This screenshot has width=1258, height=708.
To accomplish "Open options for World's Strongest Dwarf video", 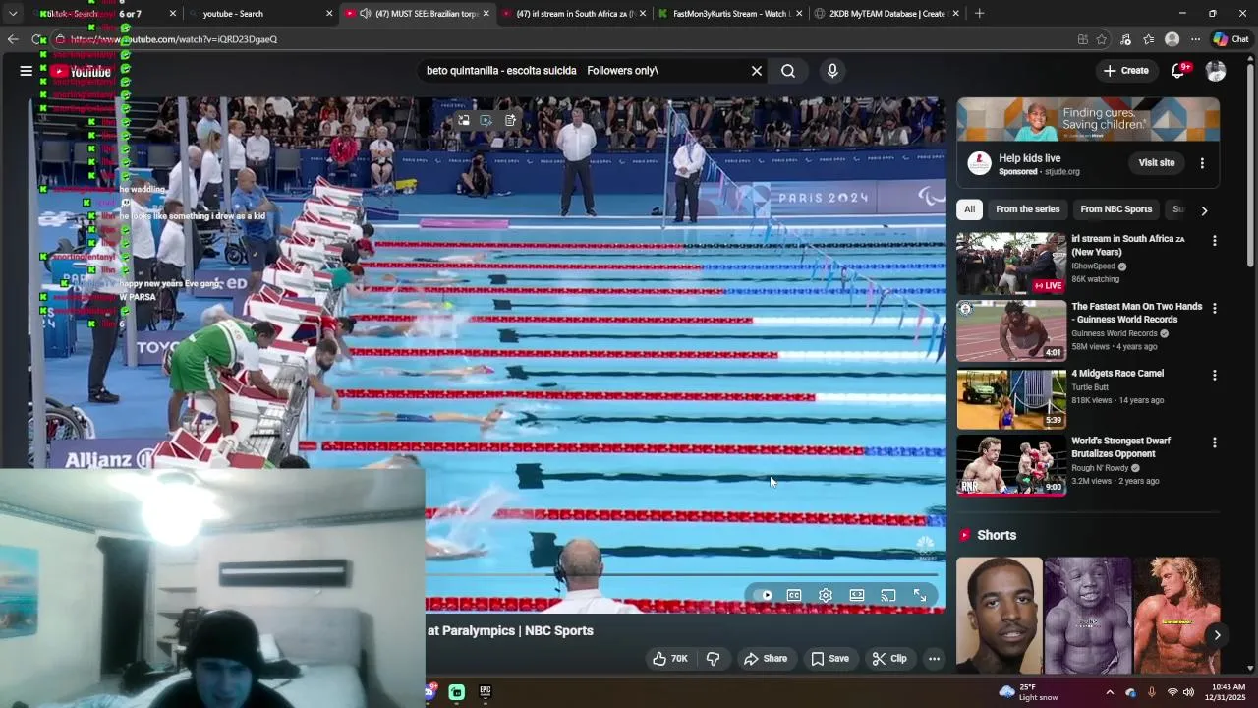I will tap(1214, 442).
